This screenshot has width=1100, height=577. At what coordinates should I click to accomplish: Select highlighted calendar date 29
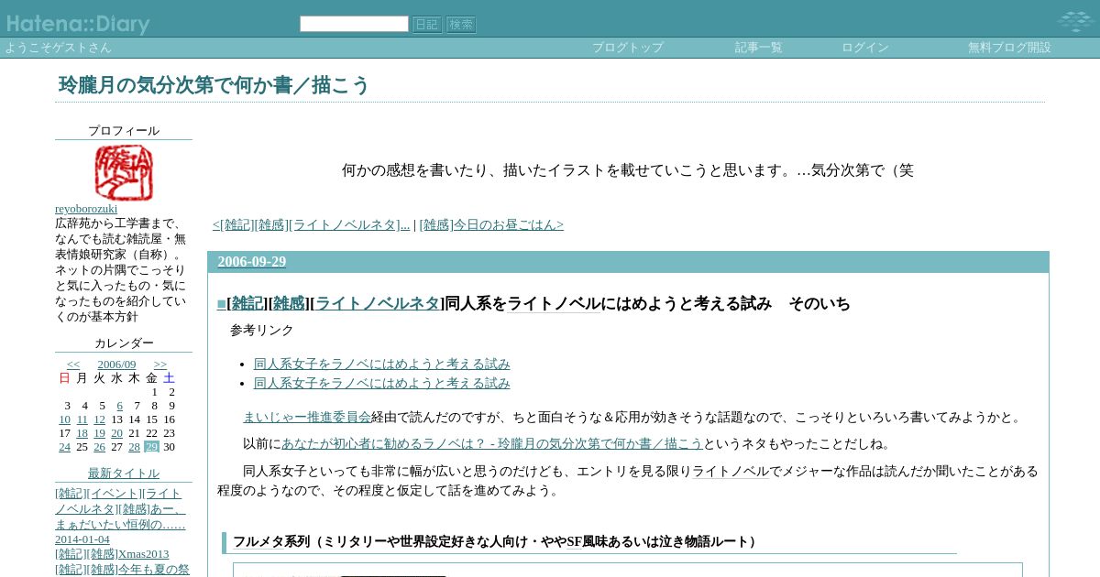point(151,447)
